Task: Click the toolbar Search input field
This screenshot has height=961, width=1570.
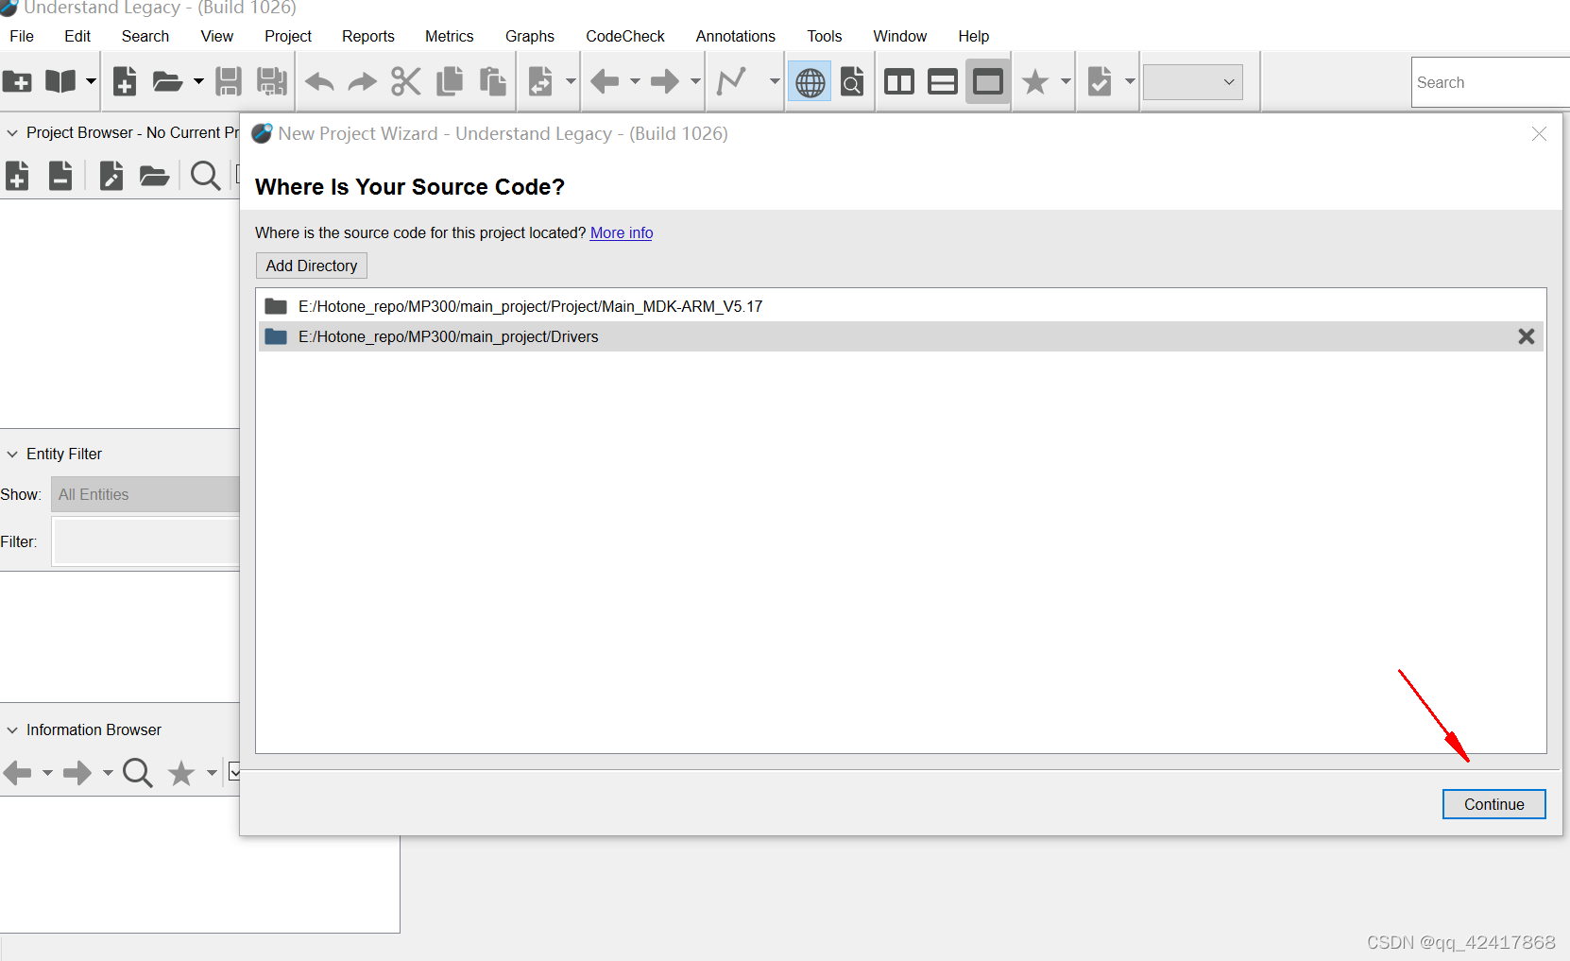Action: point(1491,82)
